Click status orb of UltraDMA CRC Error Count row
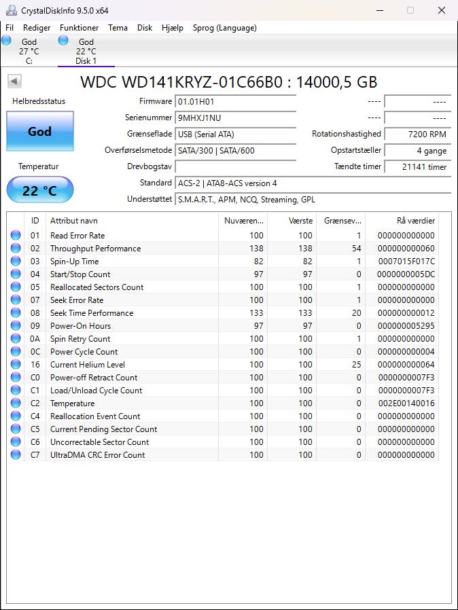Viewport: 458px width, 610px height. (x=16, y=454)
